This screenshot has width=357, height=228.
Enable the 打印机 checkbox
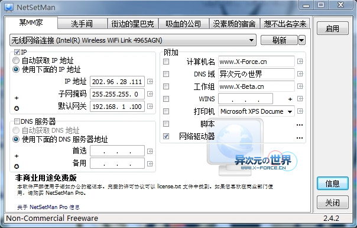click(166, 111)
